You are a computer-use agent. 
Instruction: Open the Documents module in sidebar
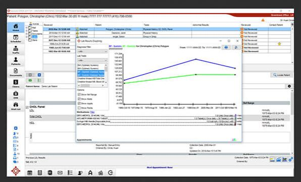coord(16,73)
